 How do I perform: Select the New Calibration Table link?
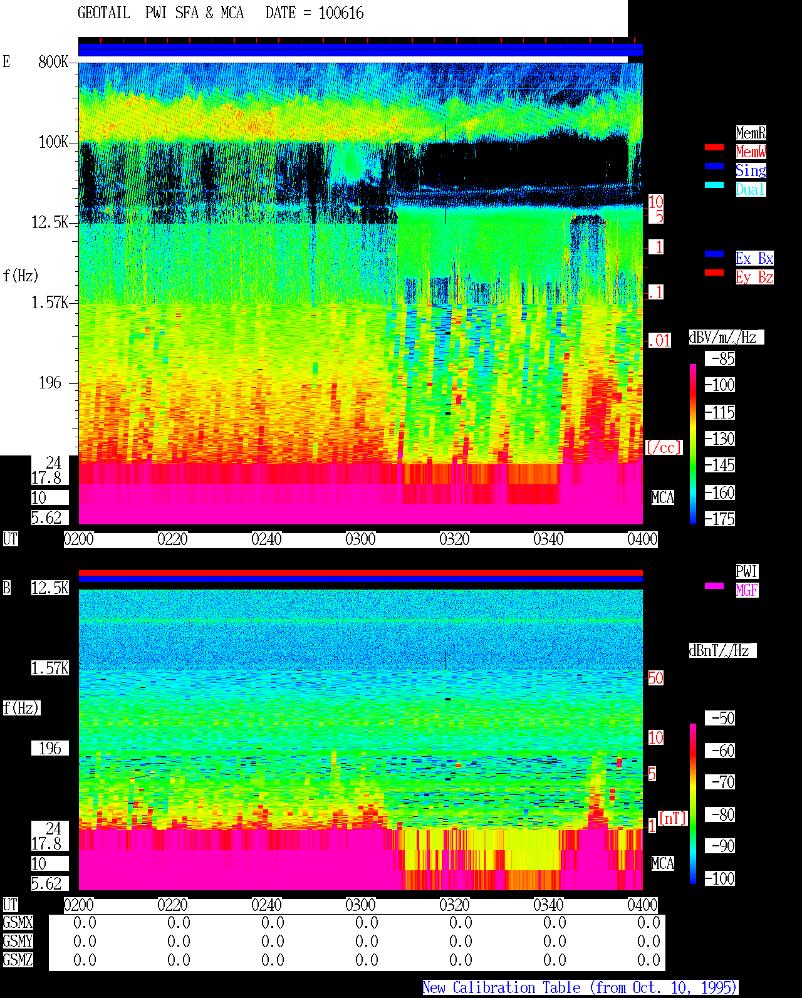point(580,988)
